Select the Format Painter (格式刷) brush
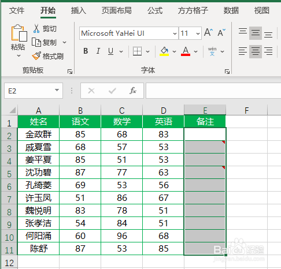Image resolution: width=281 pixels, height=269 pixels. 36,56
